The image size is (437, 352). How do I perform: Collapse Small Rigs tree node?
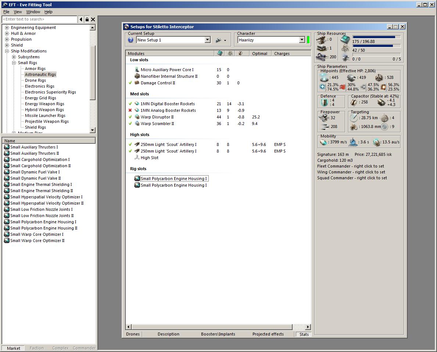14,63
